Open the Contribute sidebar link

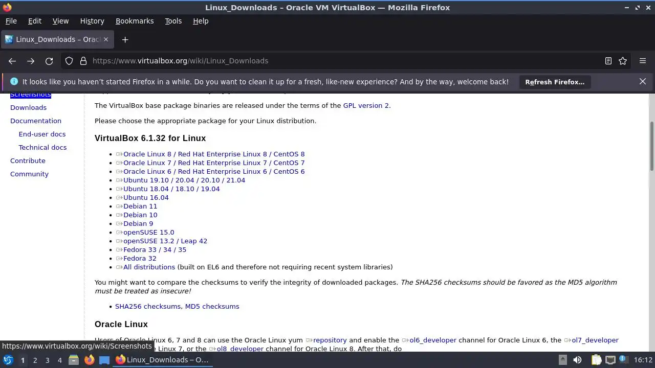pyautogui.click(x=28, y=160)
